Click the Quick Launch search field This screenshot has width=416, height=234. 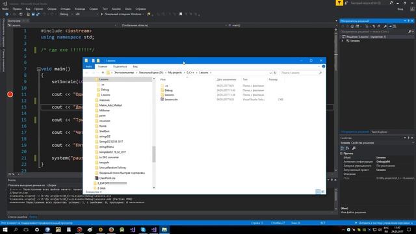(x=370, y=3)
